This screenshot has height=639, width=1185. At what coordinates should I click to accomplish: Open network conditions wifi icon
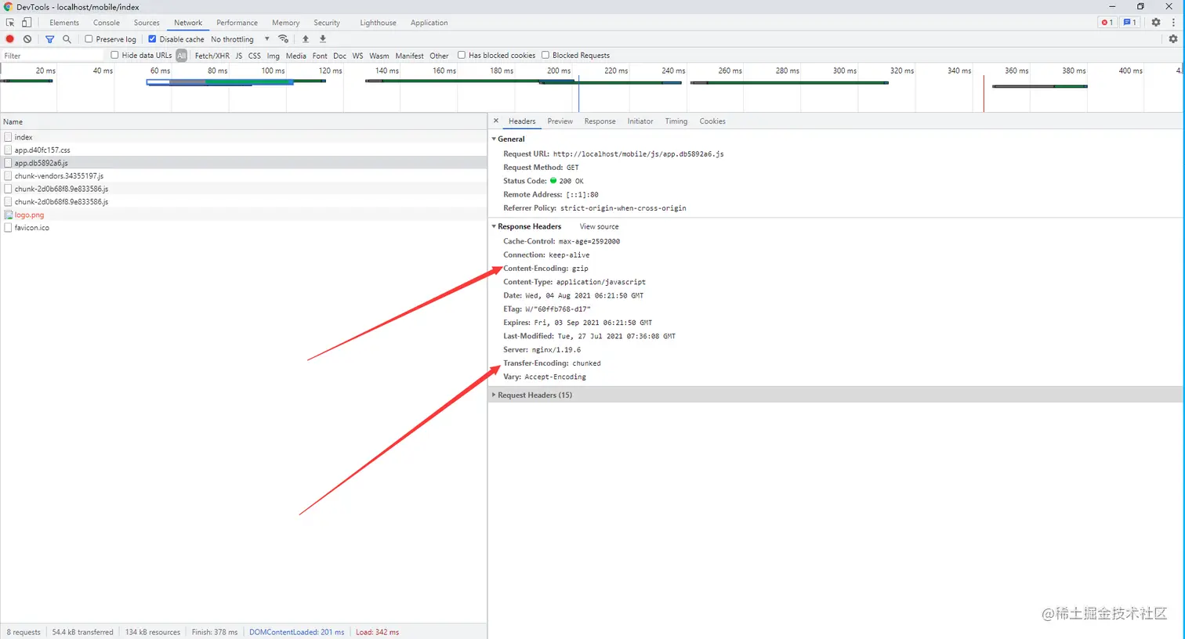pos(284,39)
